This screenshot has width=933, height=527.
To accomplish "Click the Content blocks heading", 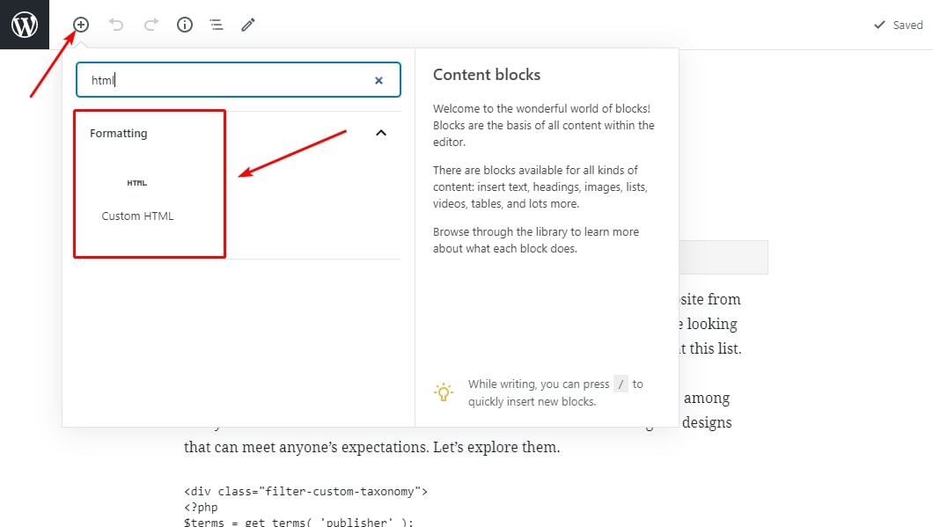I will pyautogui.click(x=487, y=75).
